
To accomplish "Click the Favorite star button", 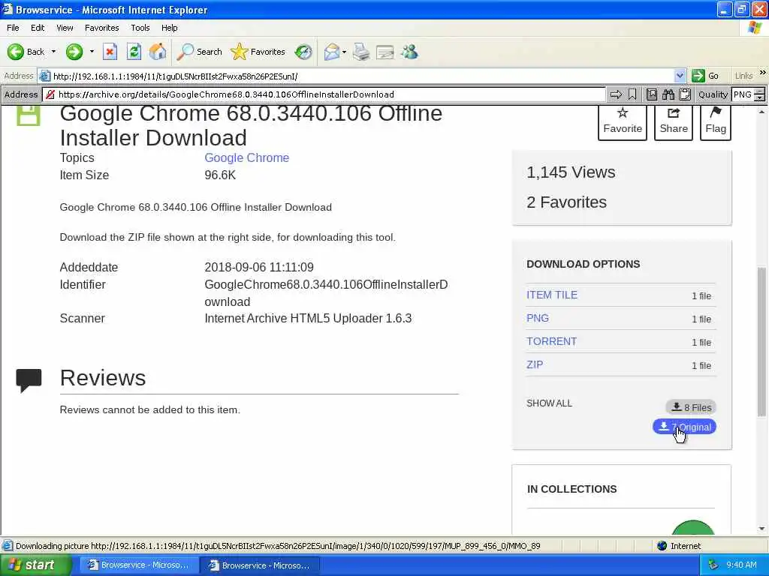I will [x=623, y=121].
